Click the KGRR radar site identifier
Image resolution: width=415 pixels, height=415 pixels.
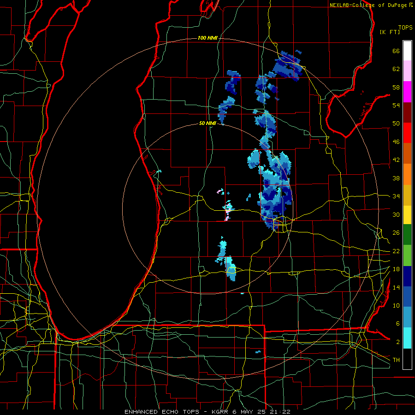click(219, 412)
